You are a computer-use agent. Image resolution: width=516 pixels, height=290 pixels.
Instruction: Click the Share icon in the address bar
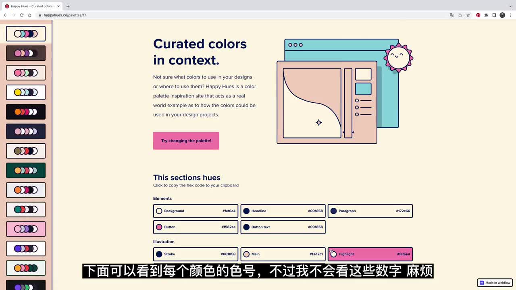[x=460, y=15]
